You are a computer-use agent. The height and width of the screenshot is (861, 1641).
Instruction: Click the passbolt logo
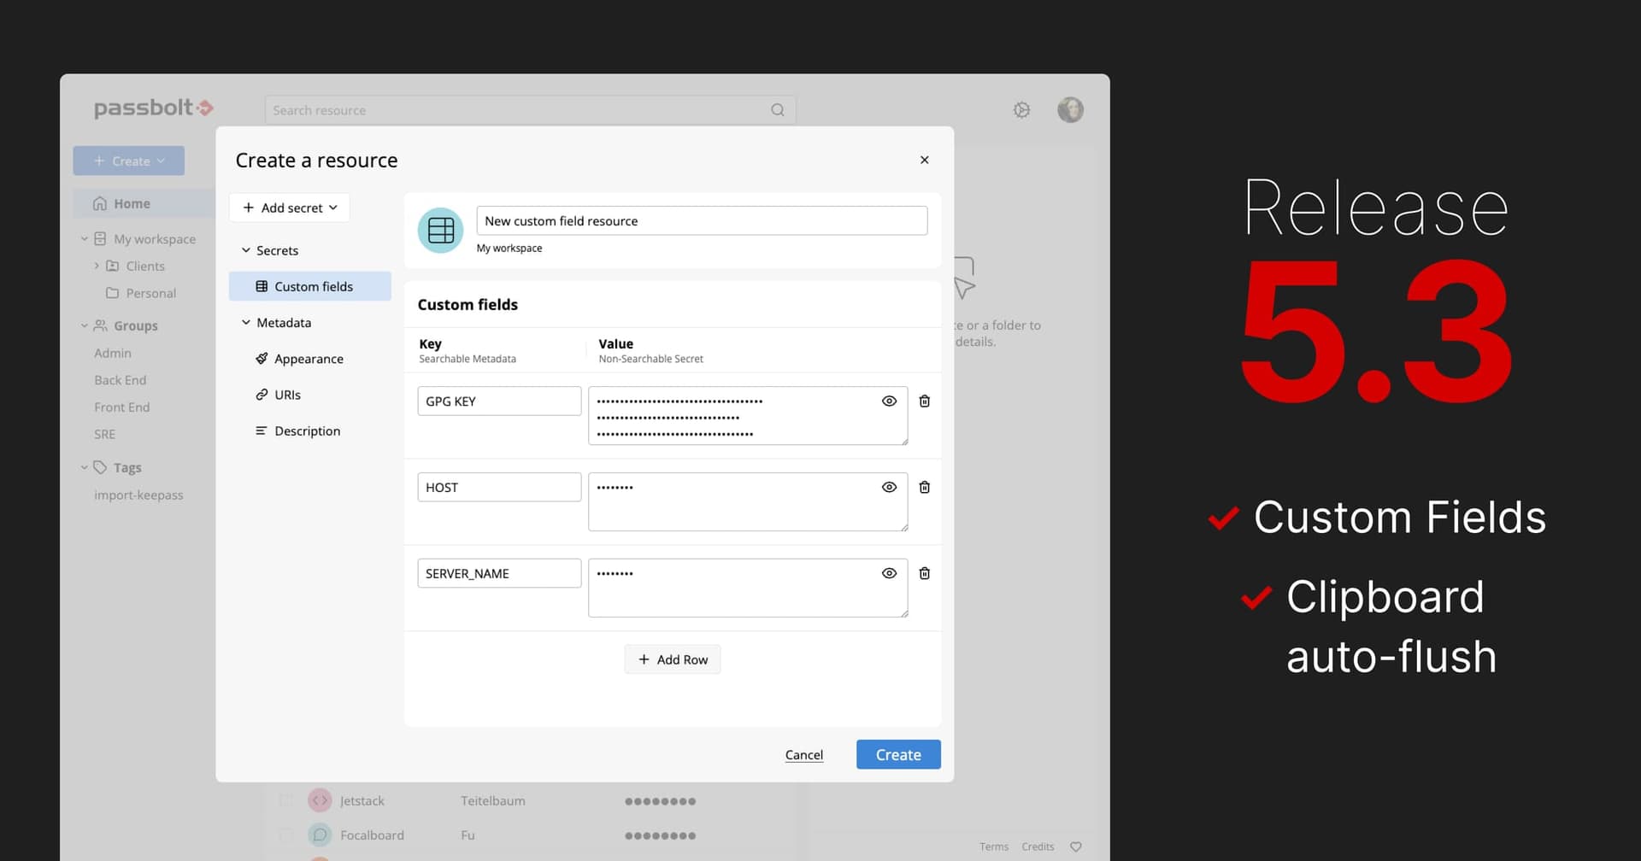pyautogui.click(x=153, y=108)
